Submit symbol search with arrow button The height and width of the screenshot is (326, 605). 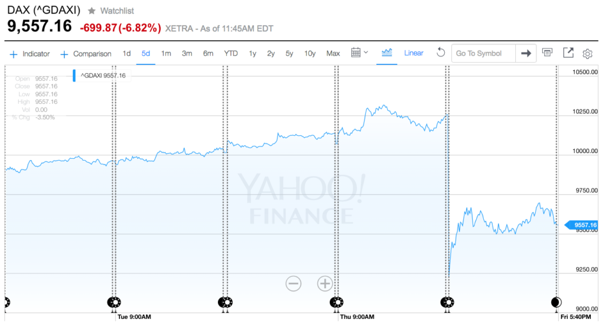(525, 53)
